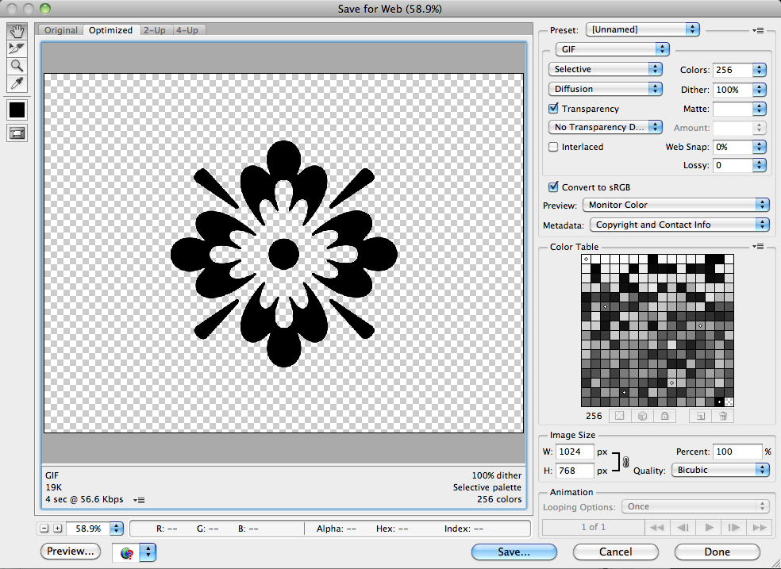Toggle slices visibility icon
781x569 pixels.
pyautogui.click(x=17, y=133)
